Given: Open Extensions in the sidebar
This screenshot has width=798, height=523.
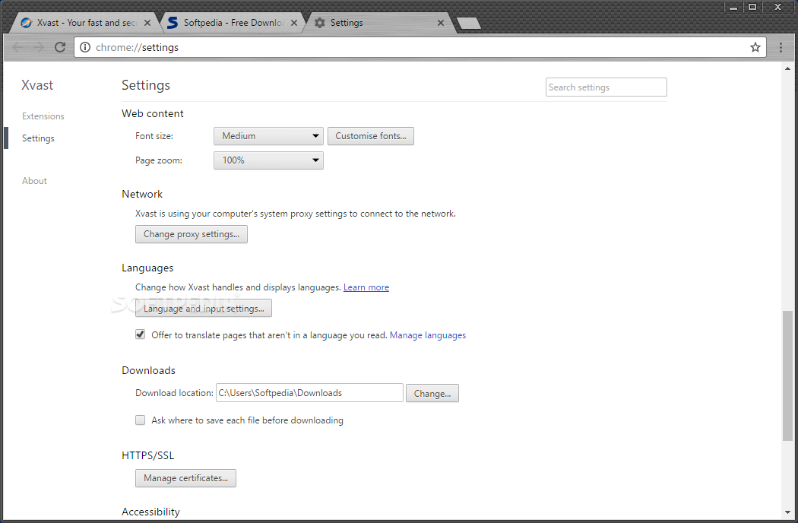Looking at the screenshot, I should [43, 116].
